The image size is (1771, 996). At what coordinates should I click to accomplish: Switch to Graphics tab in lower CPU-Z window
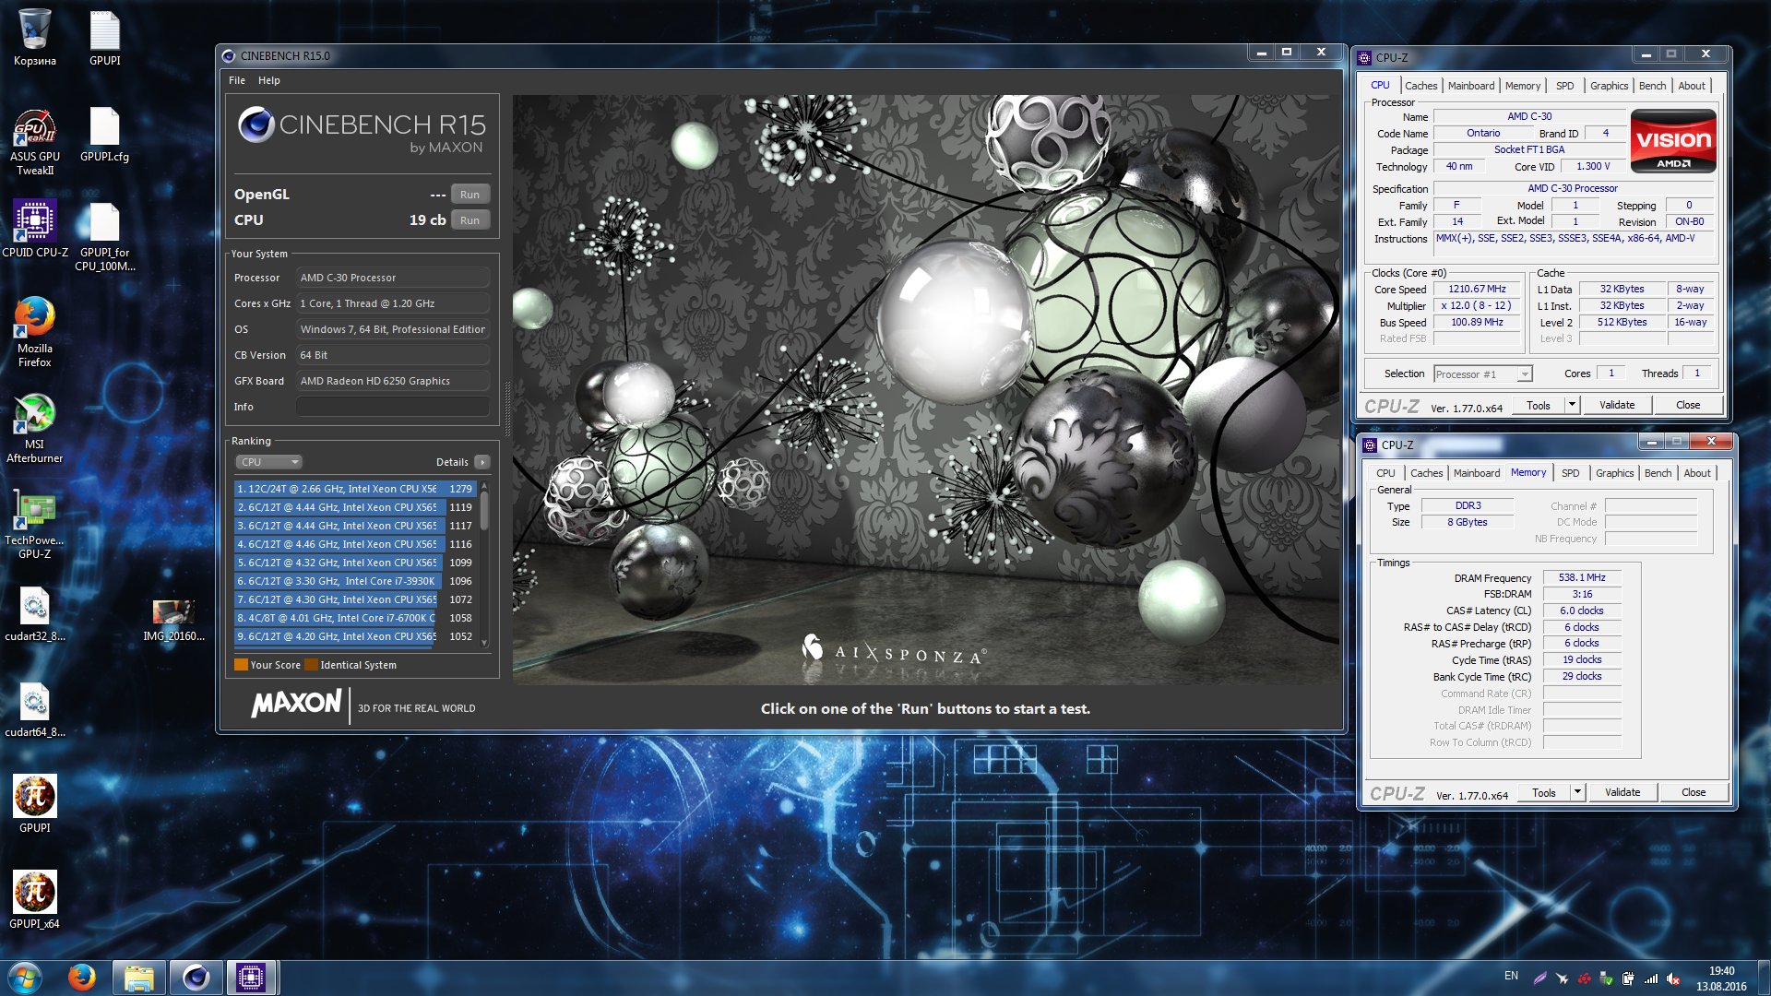pyautogui.click(x=1615, y=473)
